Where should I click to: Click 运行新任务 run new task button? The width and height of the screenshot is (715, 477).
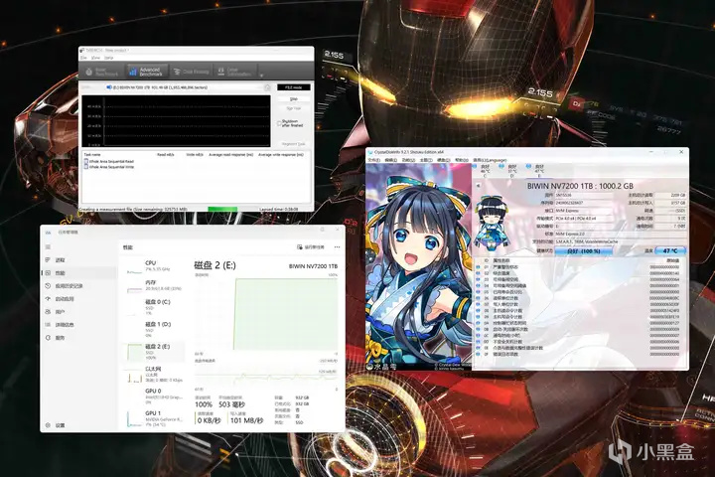click(x=310, y=246)
